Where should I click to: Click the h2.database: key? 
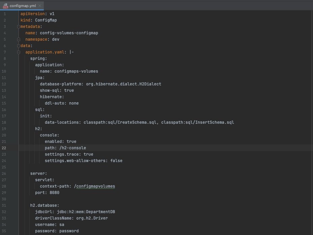[45, 205]
